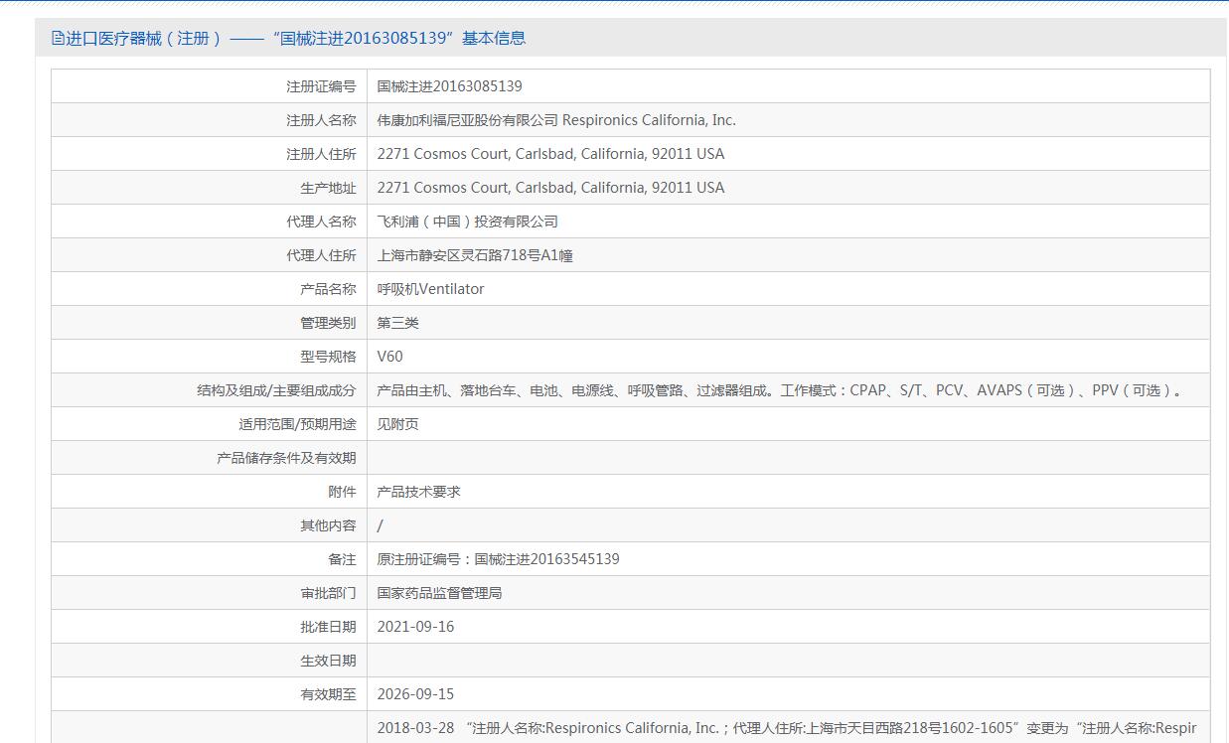The image size is (1229, 743).
Task: Click the 适用范围/预期用途 label
Action: click(297, 424)
